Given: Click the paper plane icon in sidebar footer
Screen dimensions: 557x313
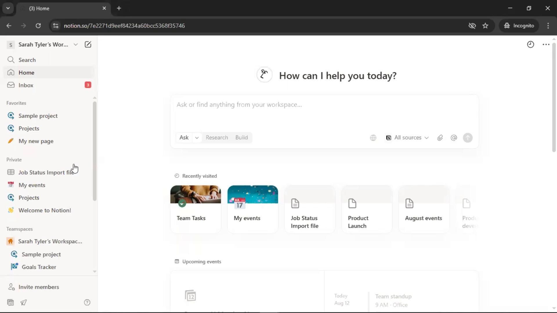Looking at the screenshot, I should pos(23,302).
